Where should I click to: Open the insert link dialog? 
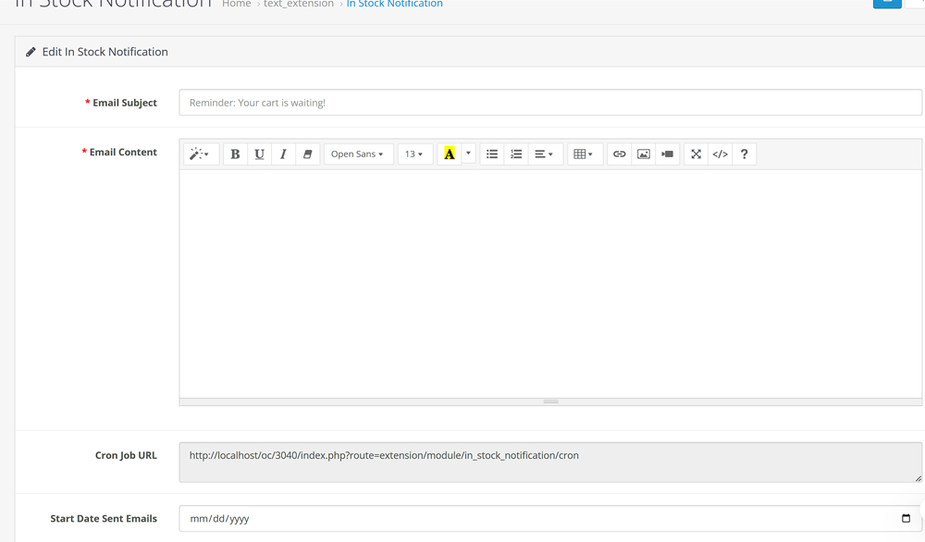click(620, 154)
